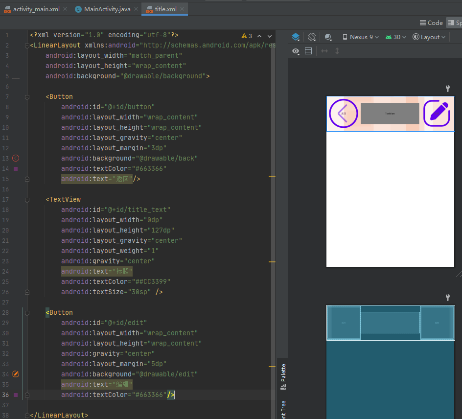The width and height of the screenshot is (462, 419).
Task: Click the "@+id/title_text" id value
Action: 138,210
